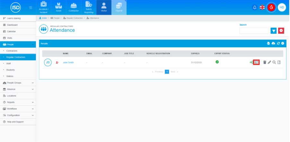Screen dimensions: 290x142
Task: Click into the Search input field
Action: tap(254, 31)
